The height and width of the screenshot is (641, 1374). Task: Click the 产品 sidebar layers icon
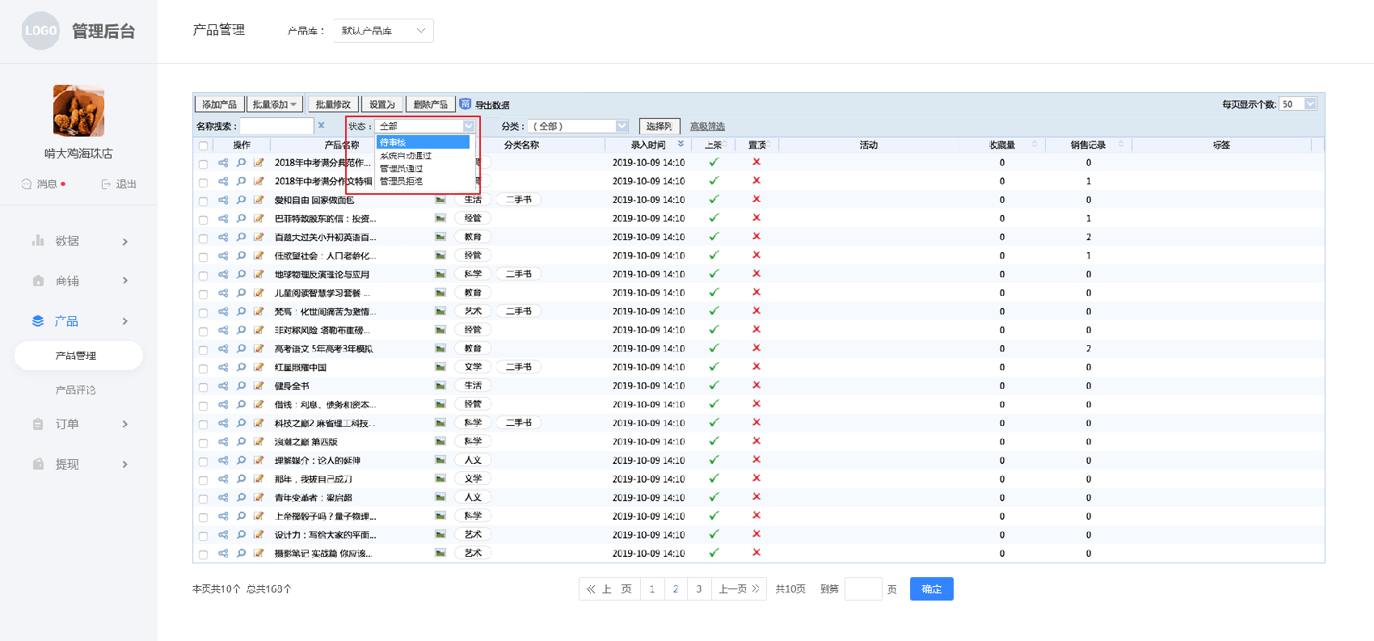[38, 321]
